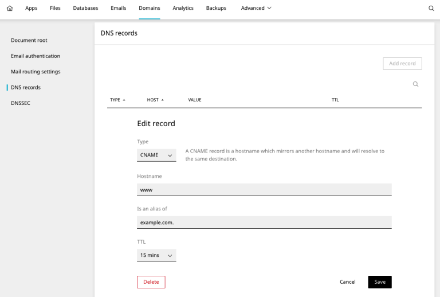Image resolution: width=440 pixels, height=297 pixels.
Task: Open the Databases tab
Action: [85, 8]
